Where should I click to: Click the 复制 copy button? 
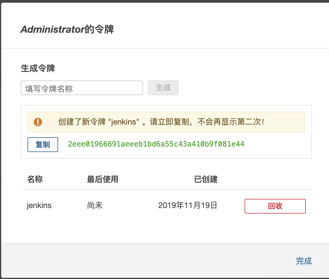click(43, 145)
